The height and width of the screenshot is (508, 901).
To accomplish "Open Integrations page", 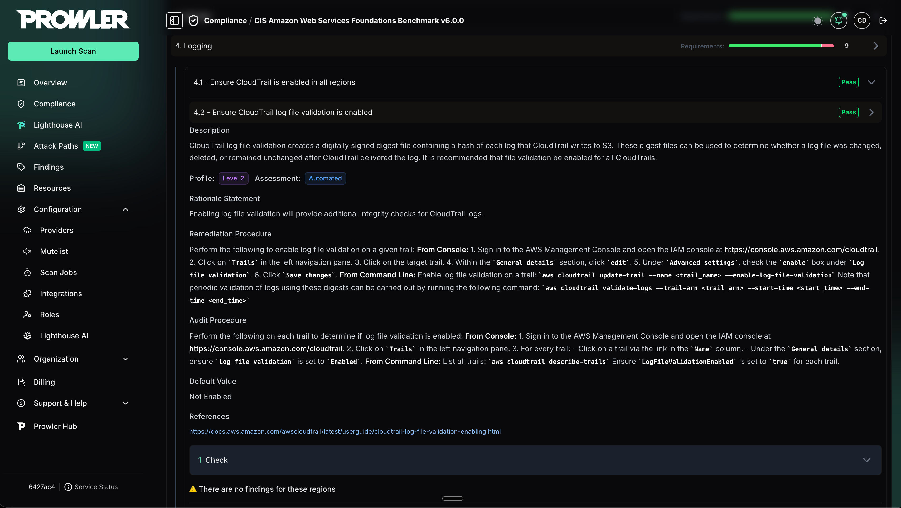I will tap(61, 294).
